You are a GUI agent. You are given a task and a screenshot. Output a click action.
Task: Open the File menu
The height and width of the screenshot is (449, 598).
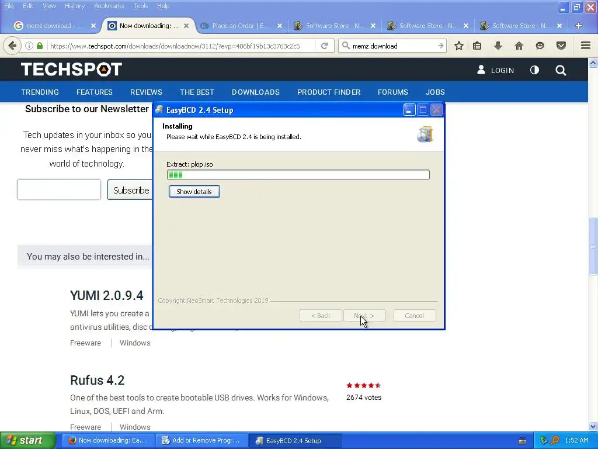tap(9, 6)
